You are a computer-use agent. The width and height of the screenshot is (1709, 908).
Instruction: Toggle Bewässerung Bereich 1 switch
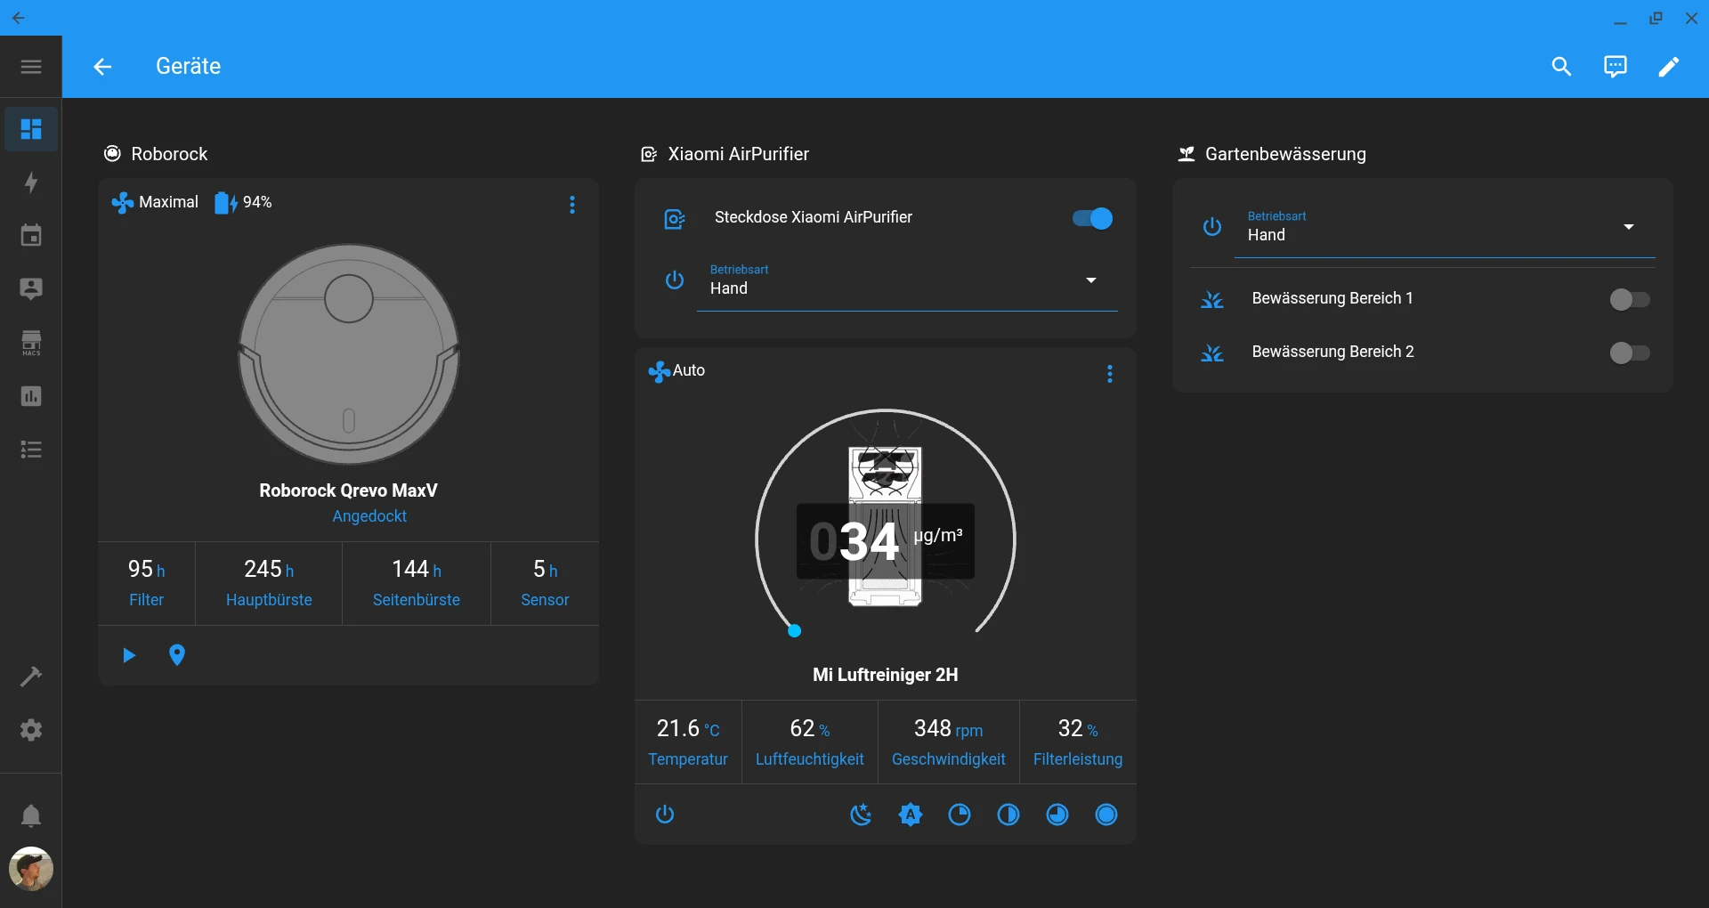coord(1629,299)
